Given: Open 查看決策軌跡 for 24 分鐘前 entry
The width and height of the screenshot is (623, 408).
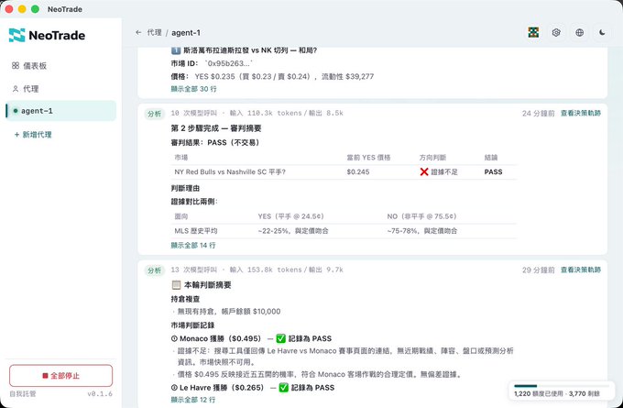Looking at the screenshot, I should (x=581, y=114).
